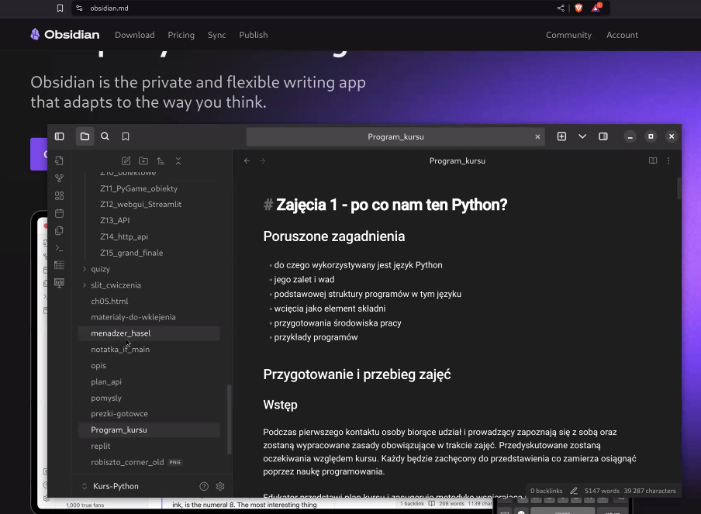Open command palette terminal icon
The image size is (701, 514).
[x=59, y=248]
